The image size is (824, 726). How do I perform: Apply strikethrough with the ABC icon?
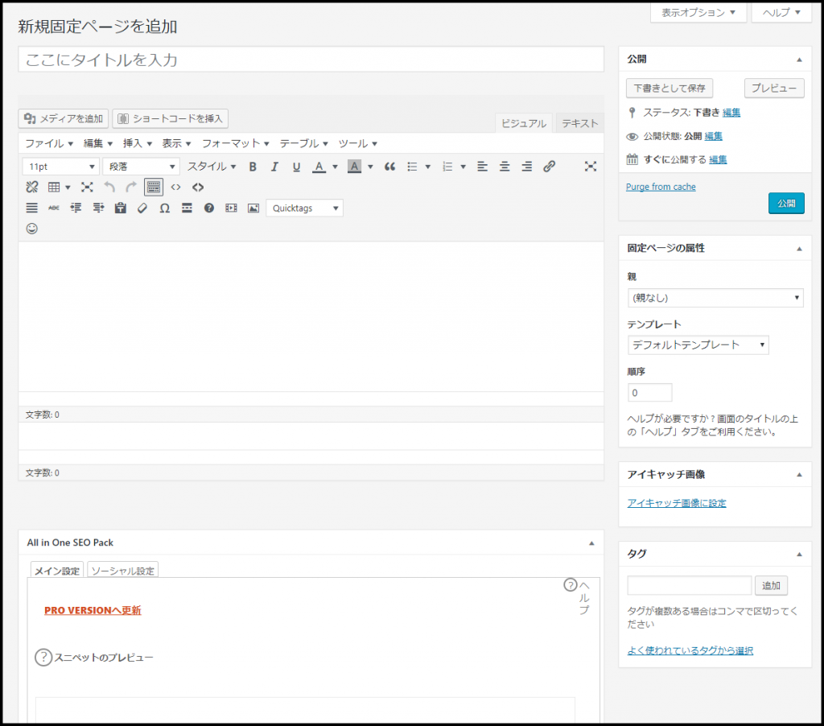pos(54,208)
